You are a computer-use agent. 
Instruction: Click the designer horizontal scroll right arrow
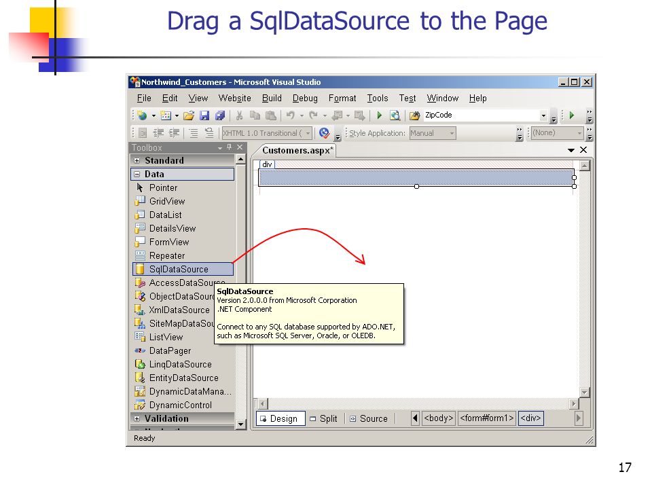tap(574, 403)
